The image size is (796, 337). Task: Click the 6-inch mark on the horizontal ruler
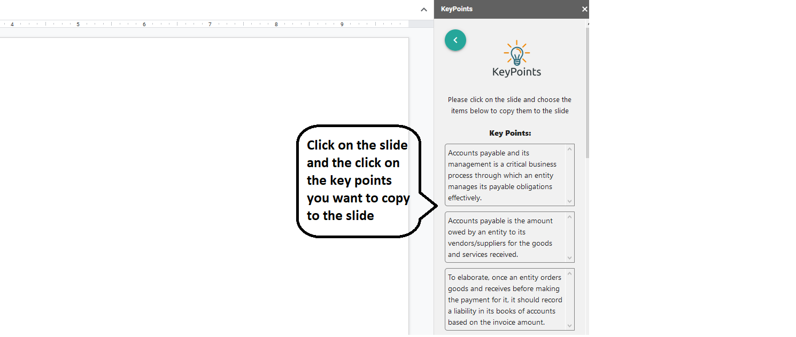(x=144, y=24)
